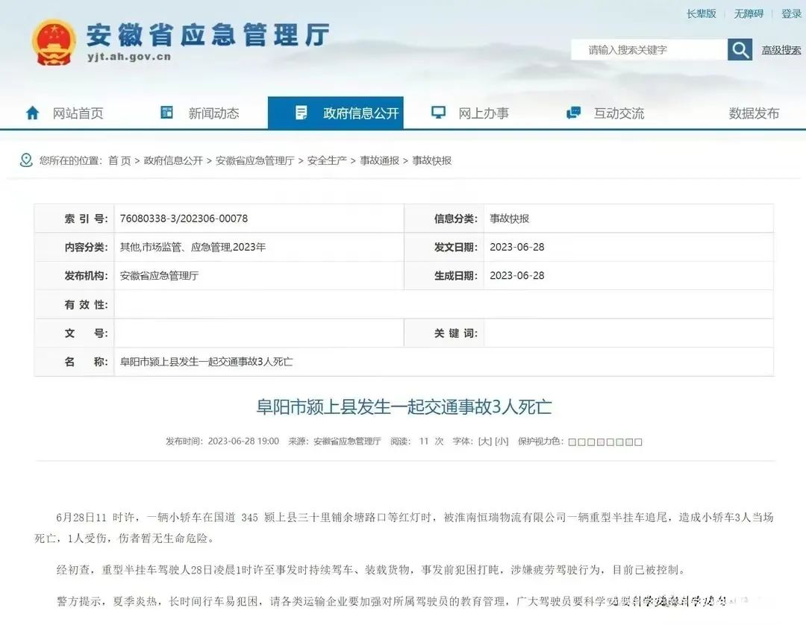This screenshot has height=625, width=806.
Task: Click the 登录 login link
Action: [791, 14]
